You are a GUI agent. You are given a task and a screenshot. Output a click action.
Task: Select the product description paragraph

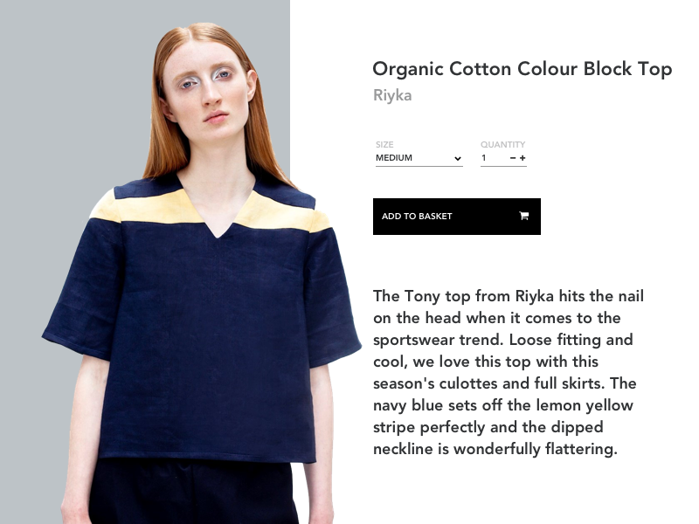pos(509,373)
